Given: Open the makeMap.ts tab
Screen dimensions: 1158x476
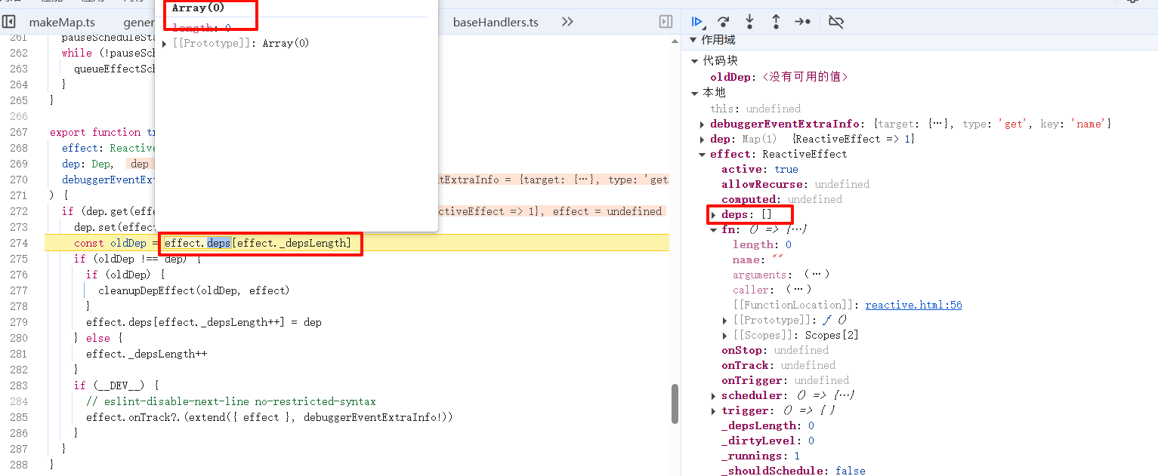Looking at the screenshot, I should [x=62, y=22].
